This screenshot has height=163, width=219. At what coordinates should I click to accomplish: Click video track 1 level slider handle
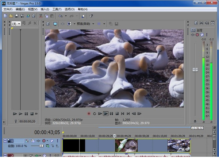pos(41,146)
